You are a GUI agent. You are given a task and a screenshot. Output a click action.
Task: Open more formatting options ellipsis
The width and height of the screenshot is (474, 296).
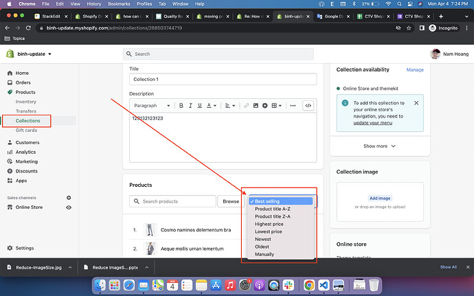293,106
